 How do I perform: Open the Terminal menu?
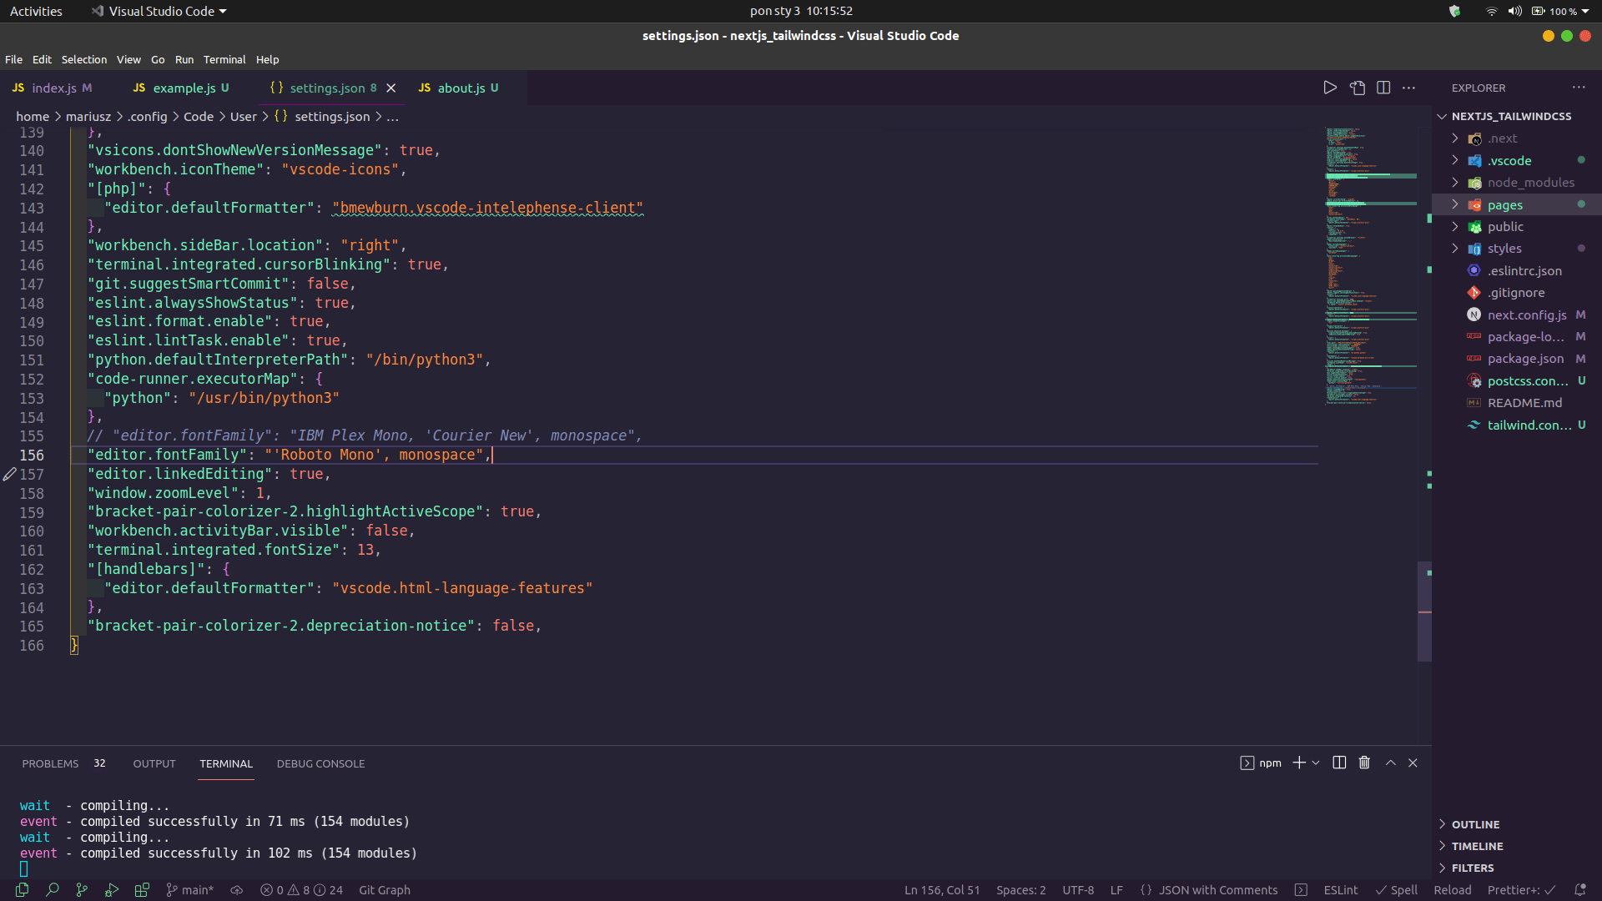coord(224,59)
